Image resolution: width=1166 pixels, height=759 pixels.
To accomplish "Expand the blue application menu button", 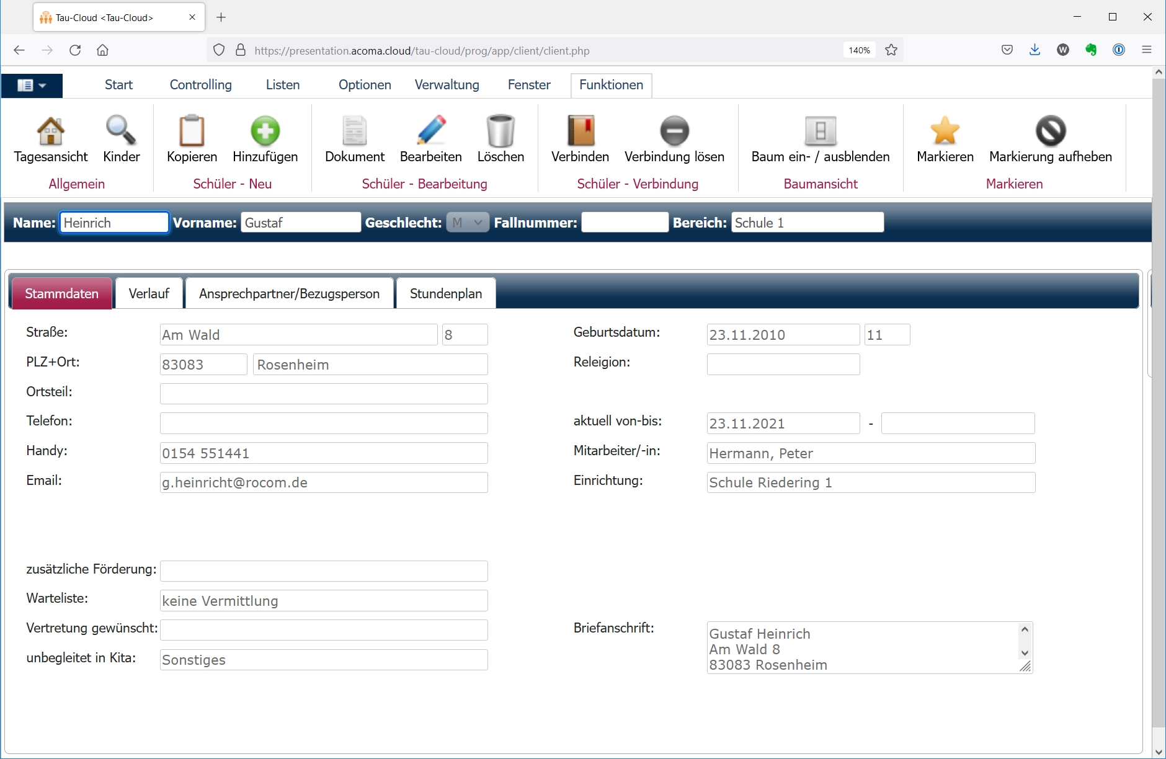I will tap(32, 86).
